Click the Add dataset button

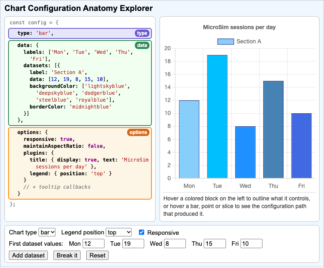coord(28,255)
